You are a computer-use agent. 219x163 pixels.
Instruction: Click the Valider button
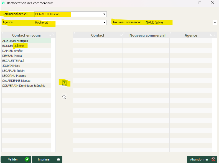click(x=16, y=159)
